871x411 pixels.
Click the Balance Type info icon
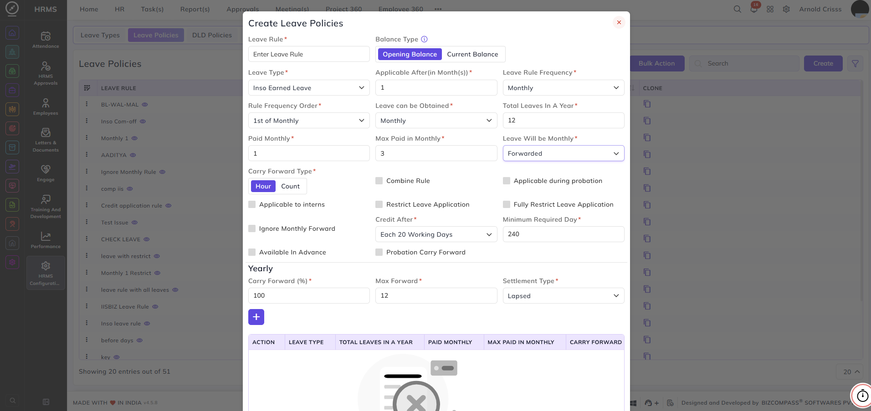click(424, 39)
